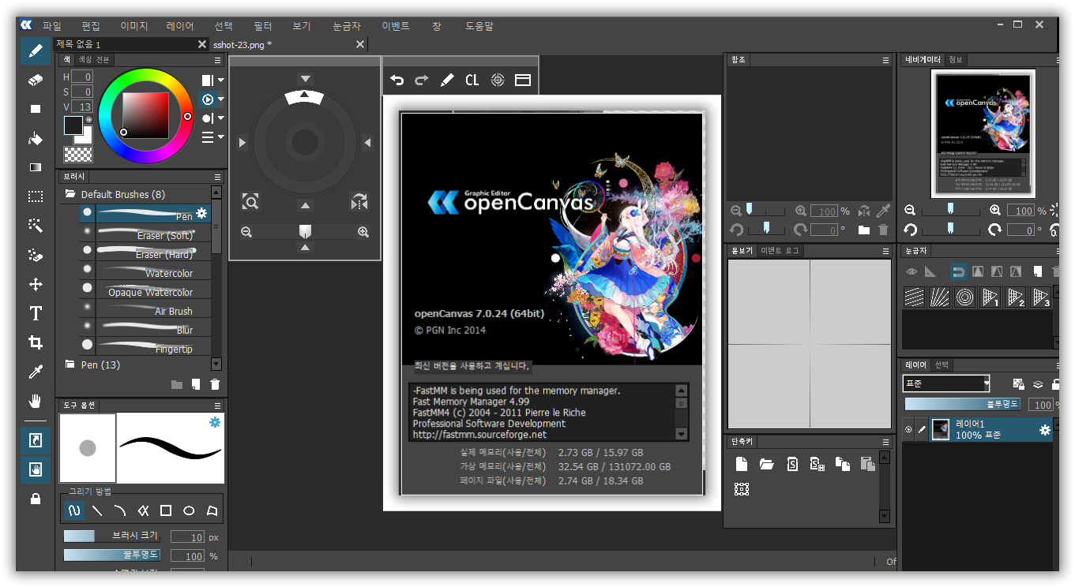Click the navigator thumbnail preview
This screenshot has width=1075, height=587.
(x=983, y=133)
